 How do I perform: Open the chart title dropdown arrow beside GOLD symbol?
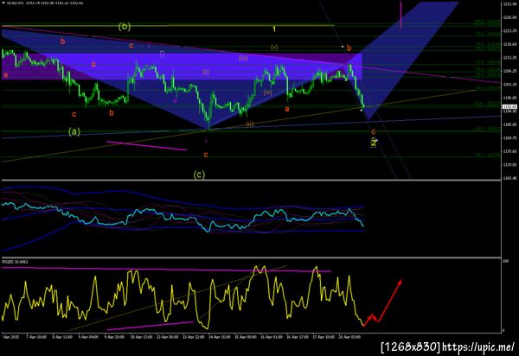(3, 3)
